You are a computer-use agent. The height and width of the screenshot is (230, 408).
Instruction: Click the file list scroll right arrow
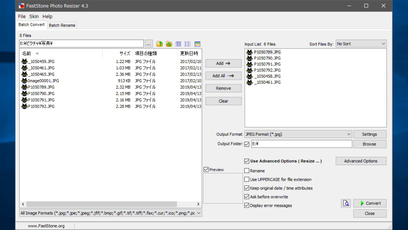click(x=198, y=204)
